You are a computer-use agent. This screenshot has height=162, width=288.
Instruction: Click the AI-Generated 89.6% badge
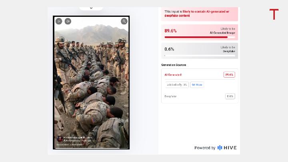coord(229,74)
